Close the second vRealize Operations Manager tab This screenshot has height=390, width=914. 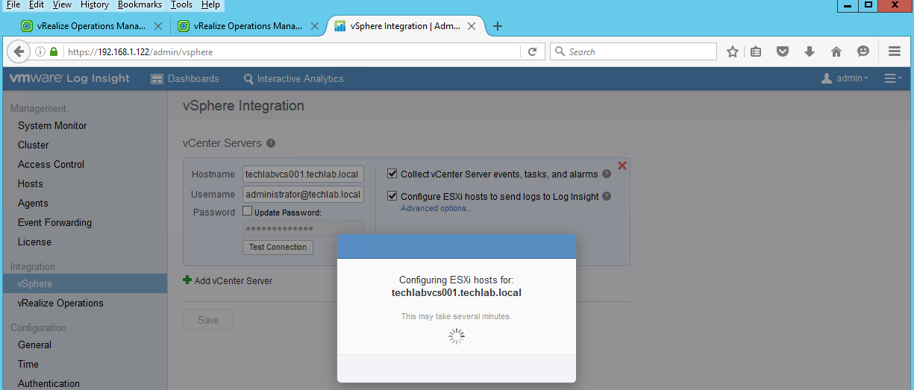[314, 26]
